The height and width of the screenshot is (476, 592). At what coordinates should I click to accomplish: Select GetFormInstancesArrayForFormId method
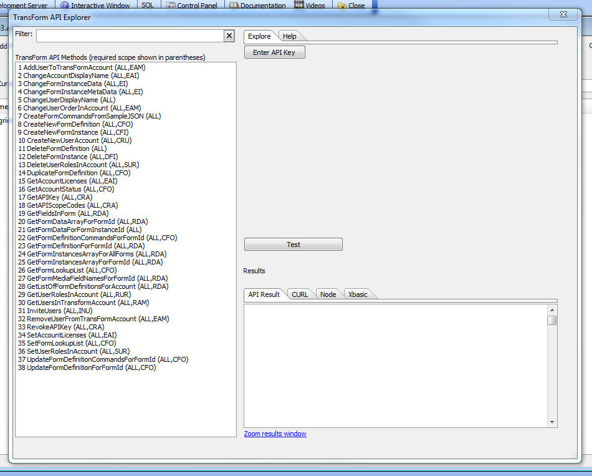click(90, 263)
